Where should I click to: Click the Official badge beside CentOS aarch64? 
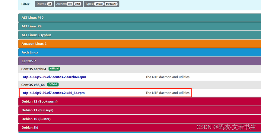[54, 68]
